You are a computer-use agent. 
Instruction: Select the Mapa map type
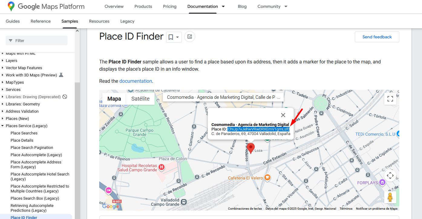(114, 99)
